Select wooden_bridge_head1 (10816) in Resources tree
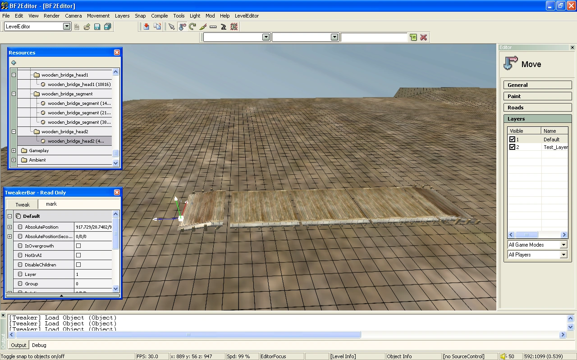The image size is (577, 360). click(x=79, y=85)
